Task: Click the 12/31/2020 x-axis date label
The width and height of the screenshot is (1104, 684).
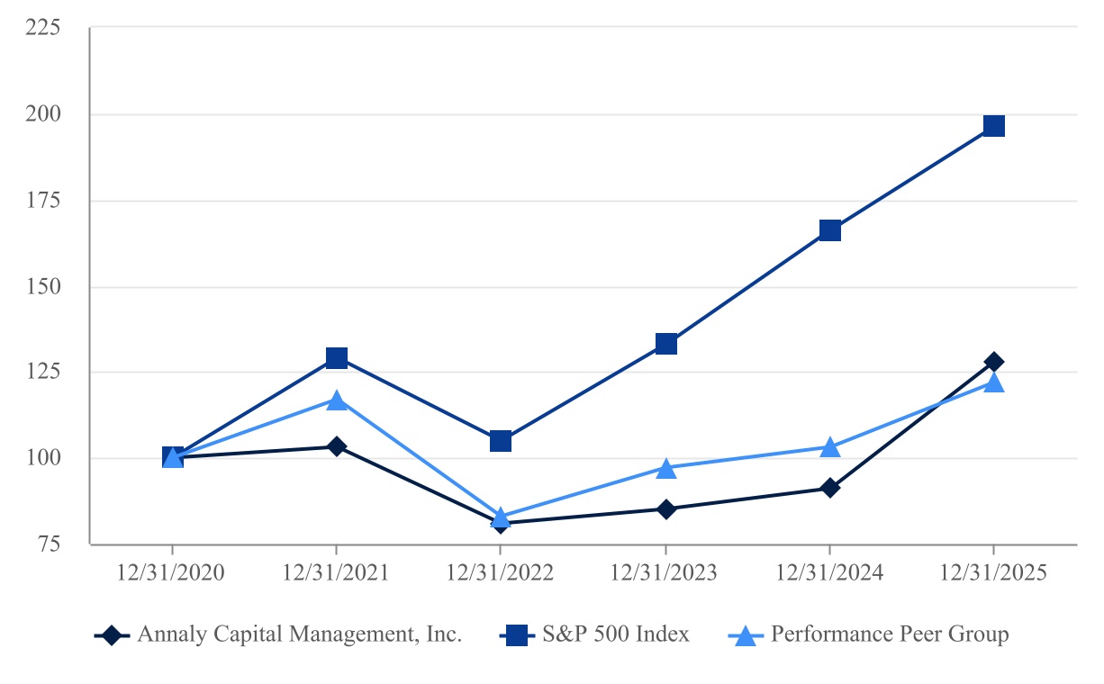Action: 172,573
